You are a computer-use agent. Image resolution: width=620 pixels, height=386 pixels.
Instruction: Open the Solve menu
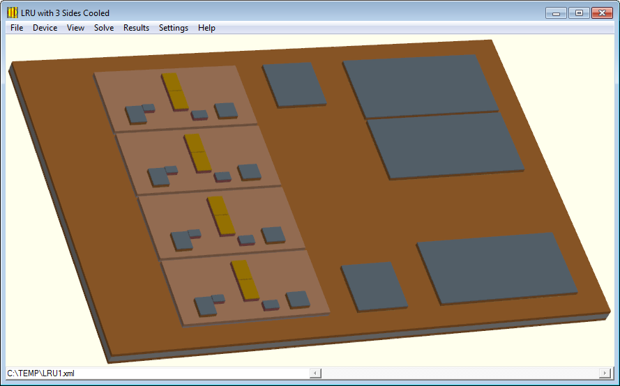click(104, 28)
